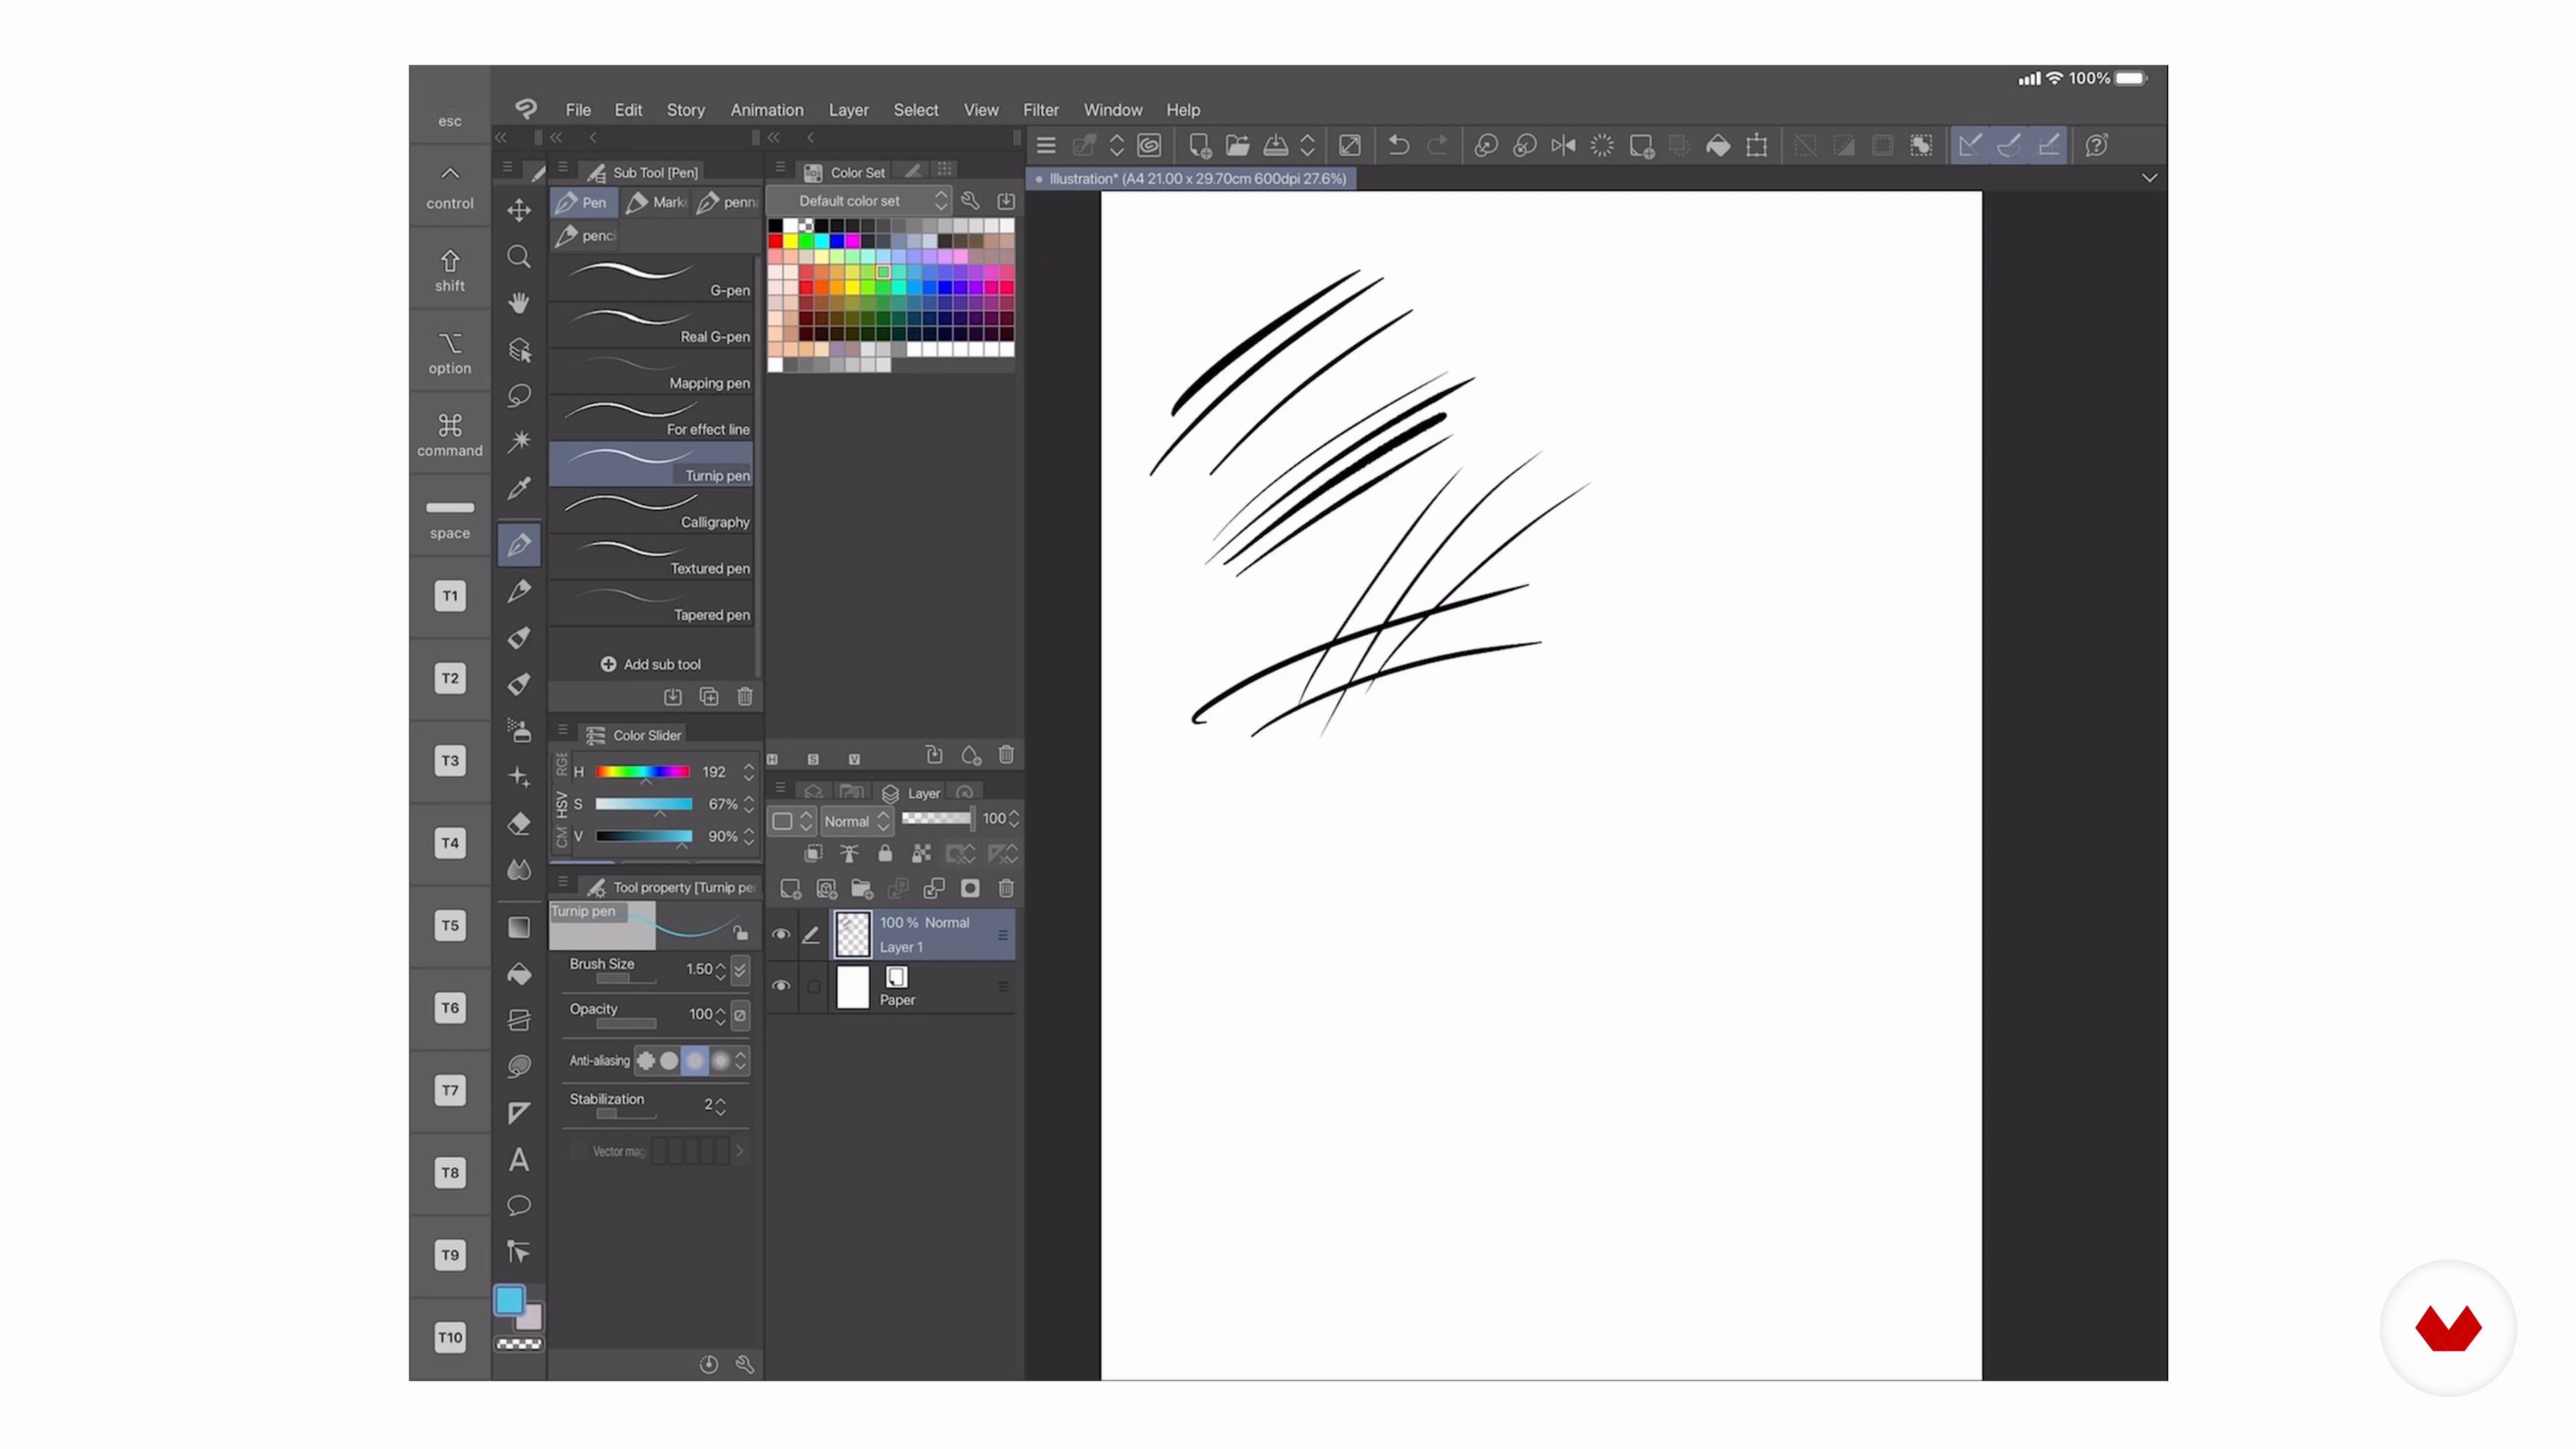Select the Zoom magnifier tool
2576x1449 pixels.
click(x=519, y=257)
